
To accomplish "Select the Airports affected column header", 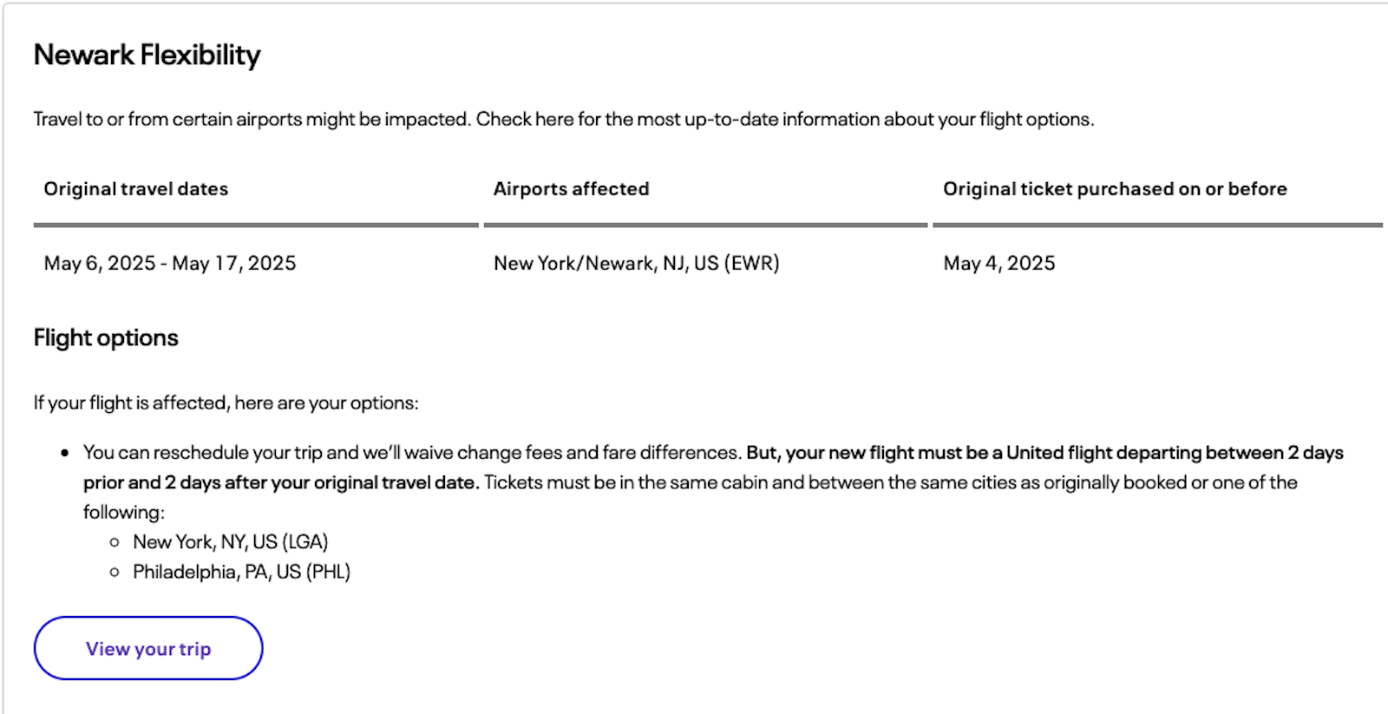I will tap(571, 189).
